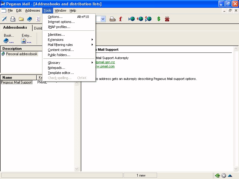
Task: Expand the Glossary submenu
Action: point(69,63)
